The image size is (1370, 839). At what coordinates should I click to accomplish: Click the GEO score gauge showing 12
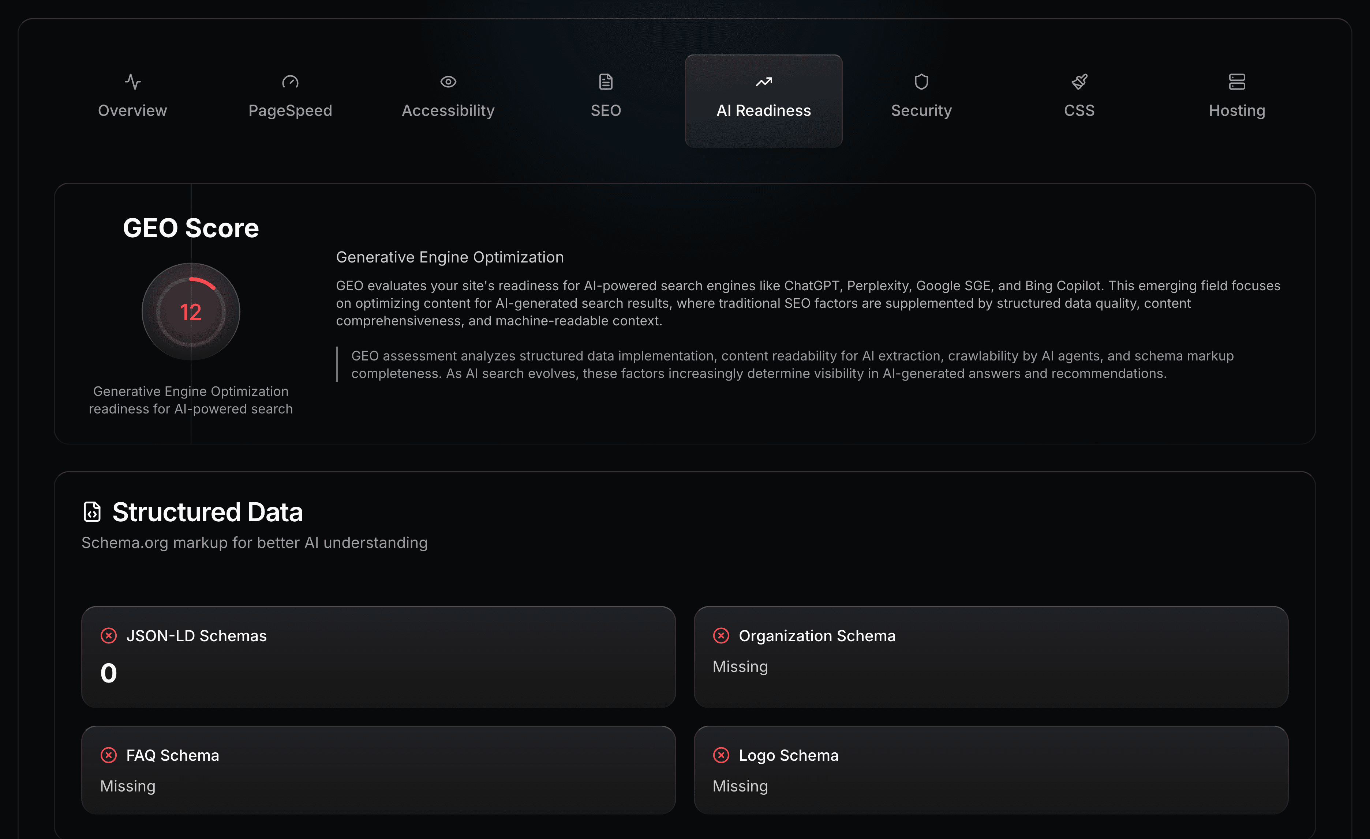point(191,312)
